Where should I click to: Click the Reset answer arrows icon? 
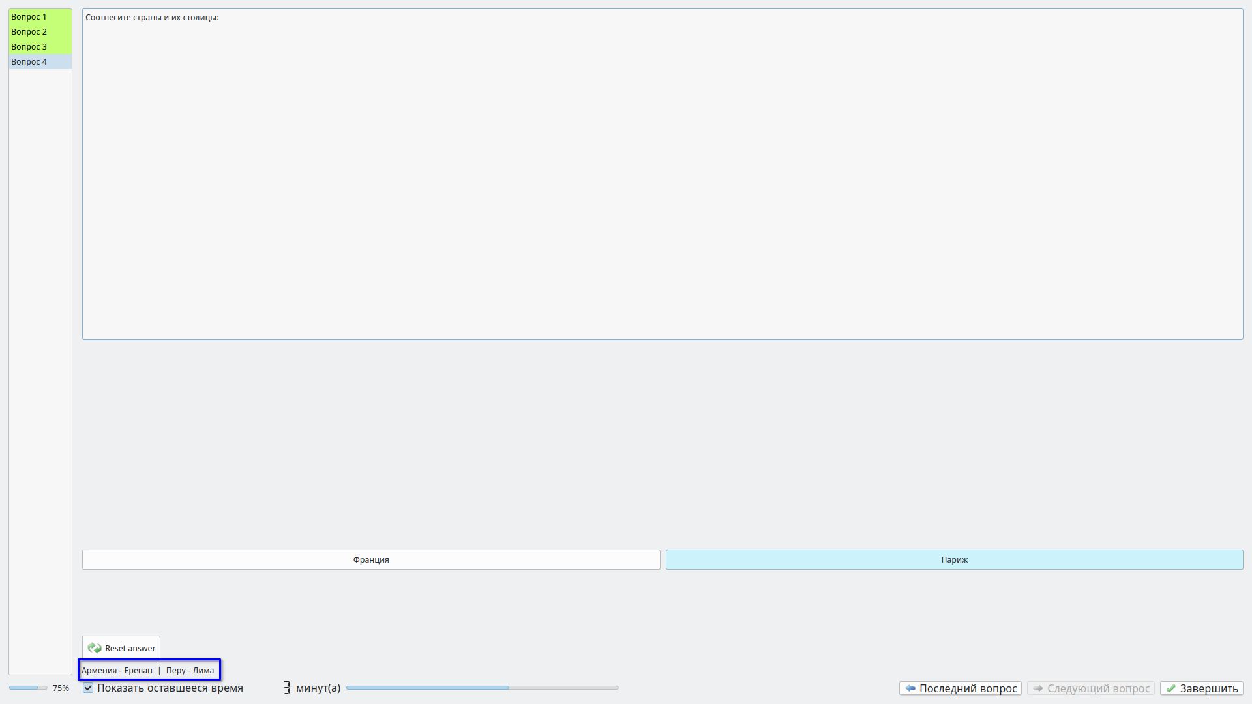point(95,648)
